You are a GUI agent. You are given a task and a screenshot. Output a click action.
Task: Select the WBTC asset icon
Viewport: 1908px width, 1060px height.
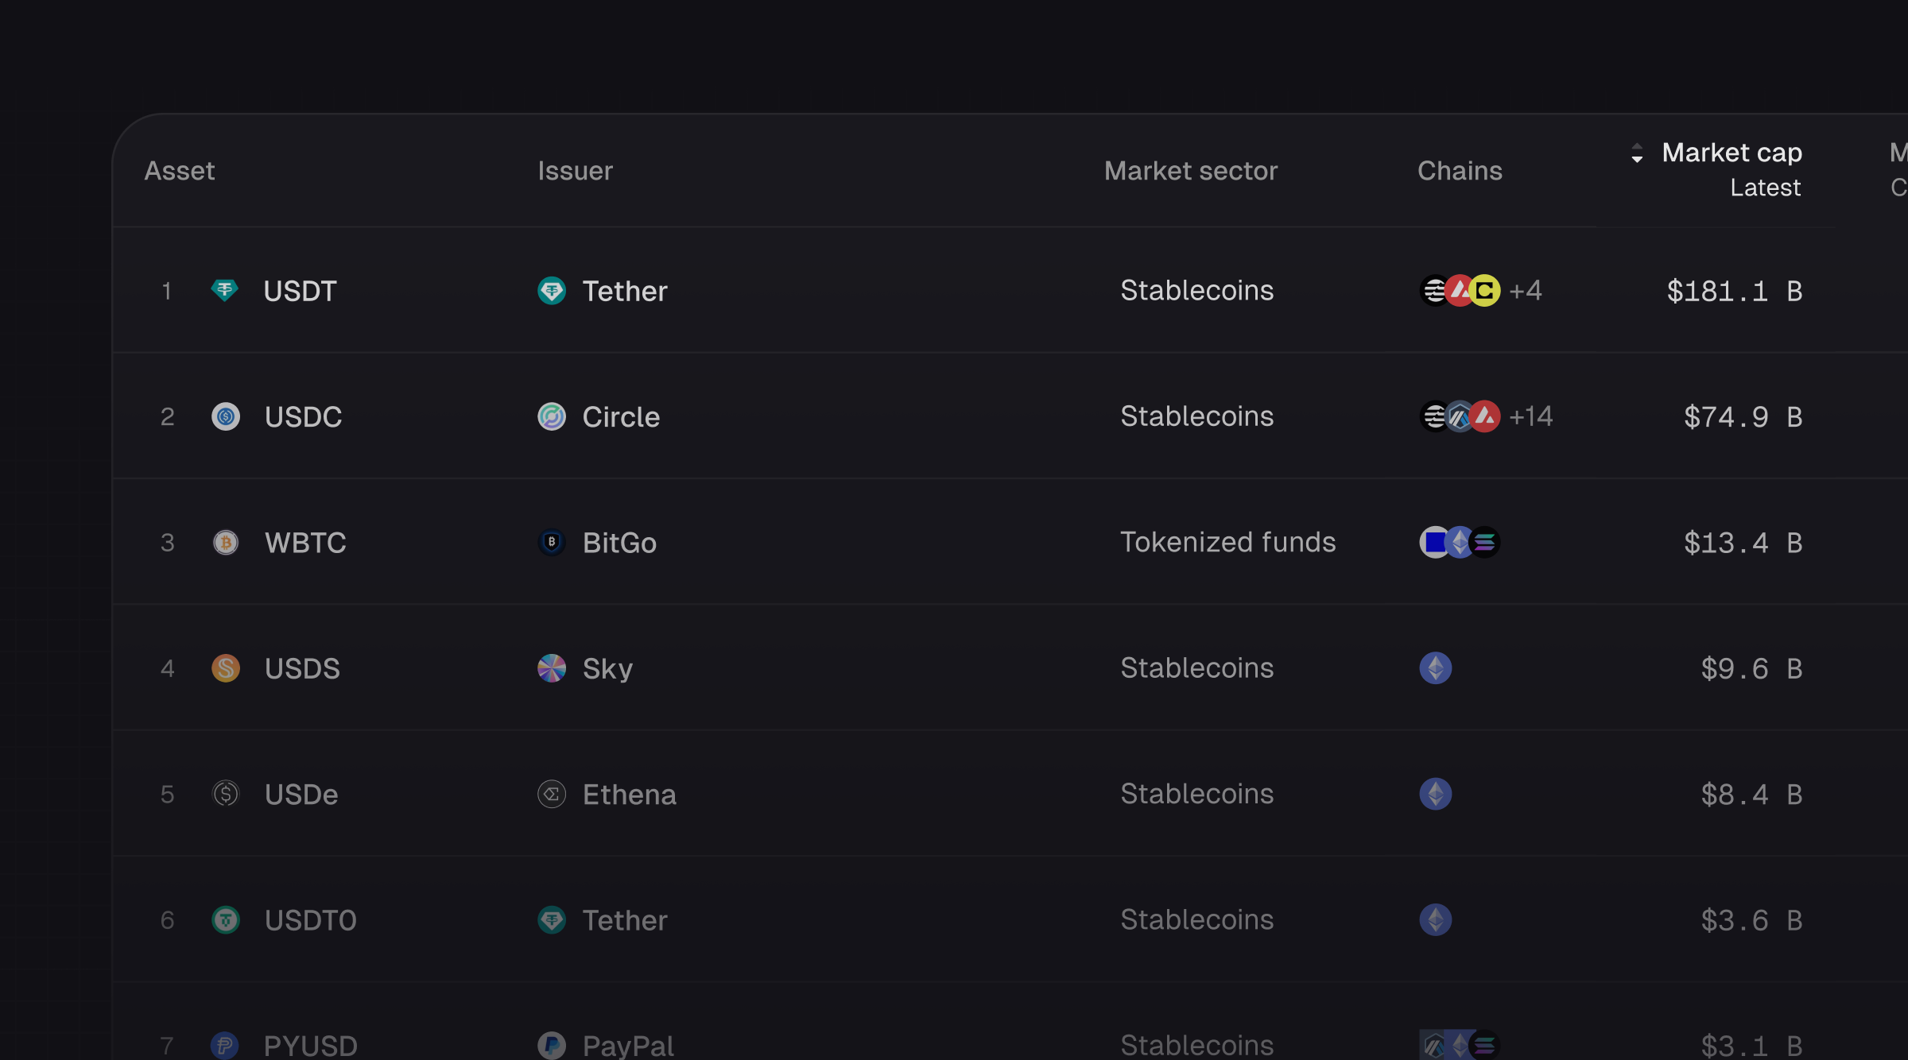pyautogui.click(x=227, y=542)
